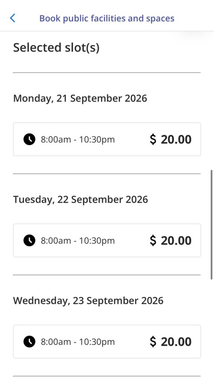Click clock icon in Tuesday slot
Image resolution: width=214 pixels, height=380 pixels.
point(29,240)
